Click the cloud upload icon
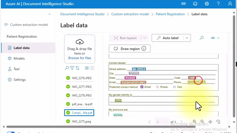 tap(80, 42)
